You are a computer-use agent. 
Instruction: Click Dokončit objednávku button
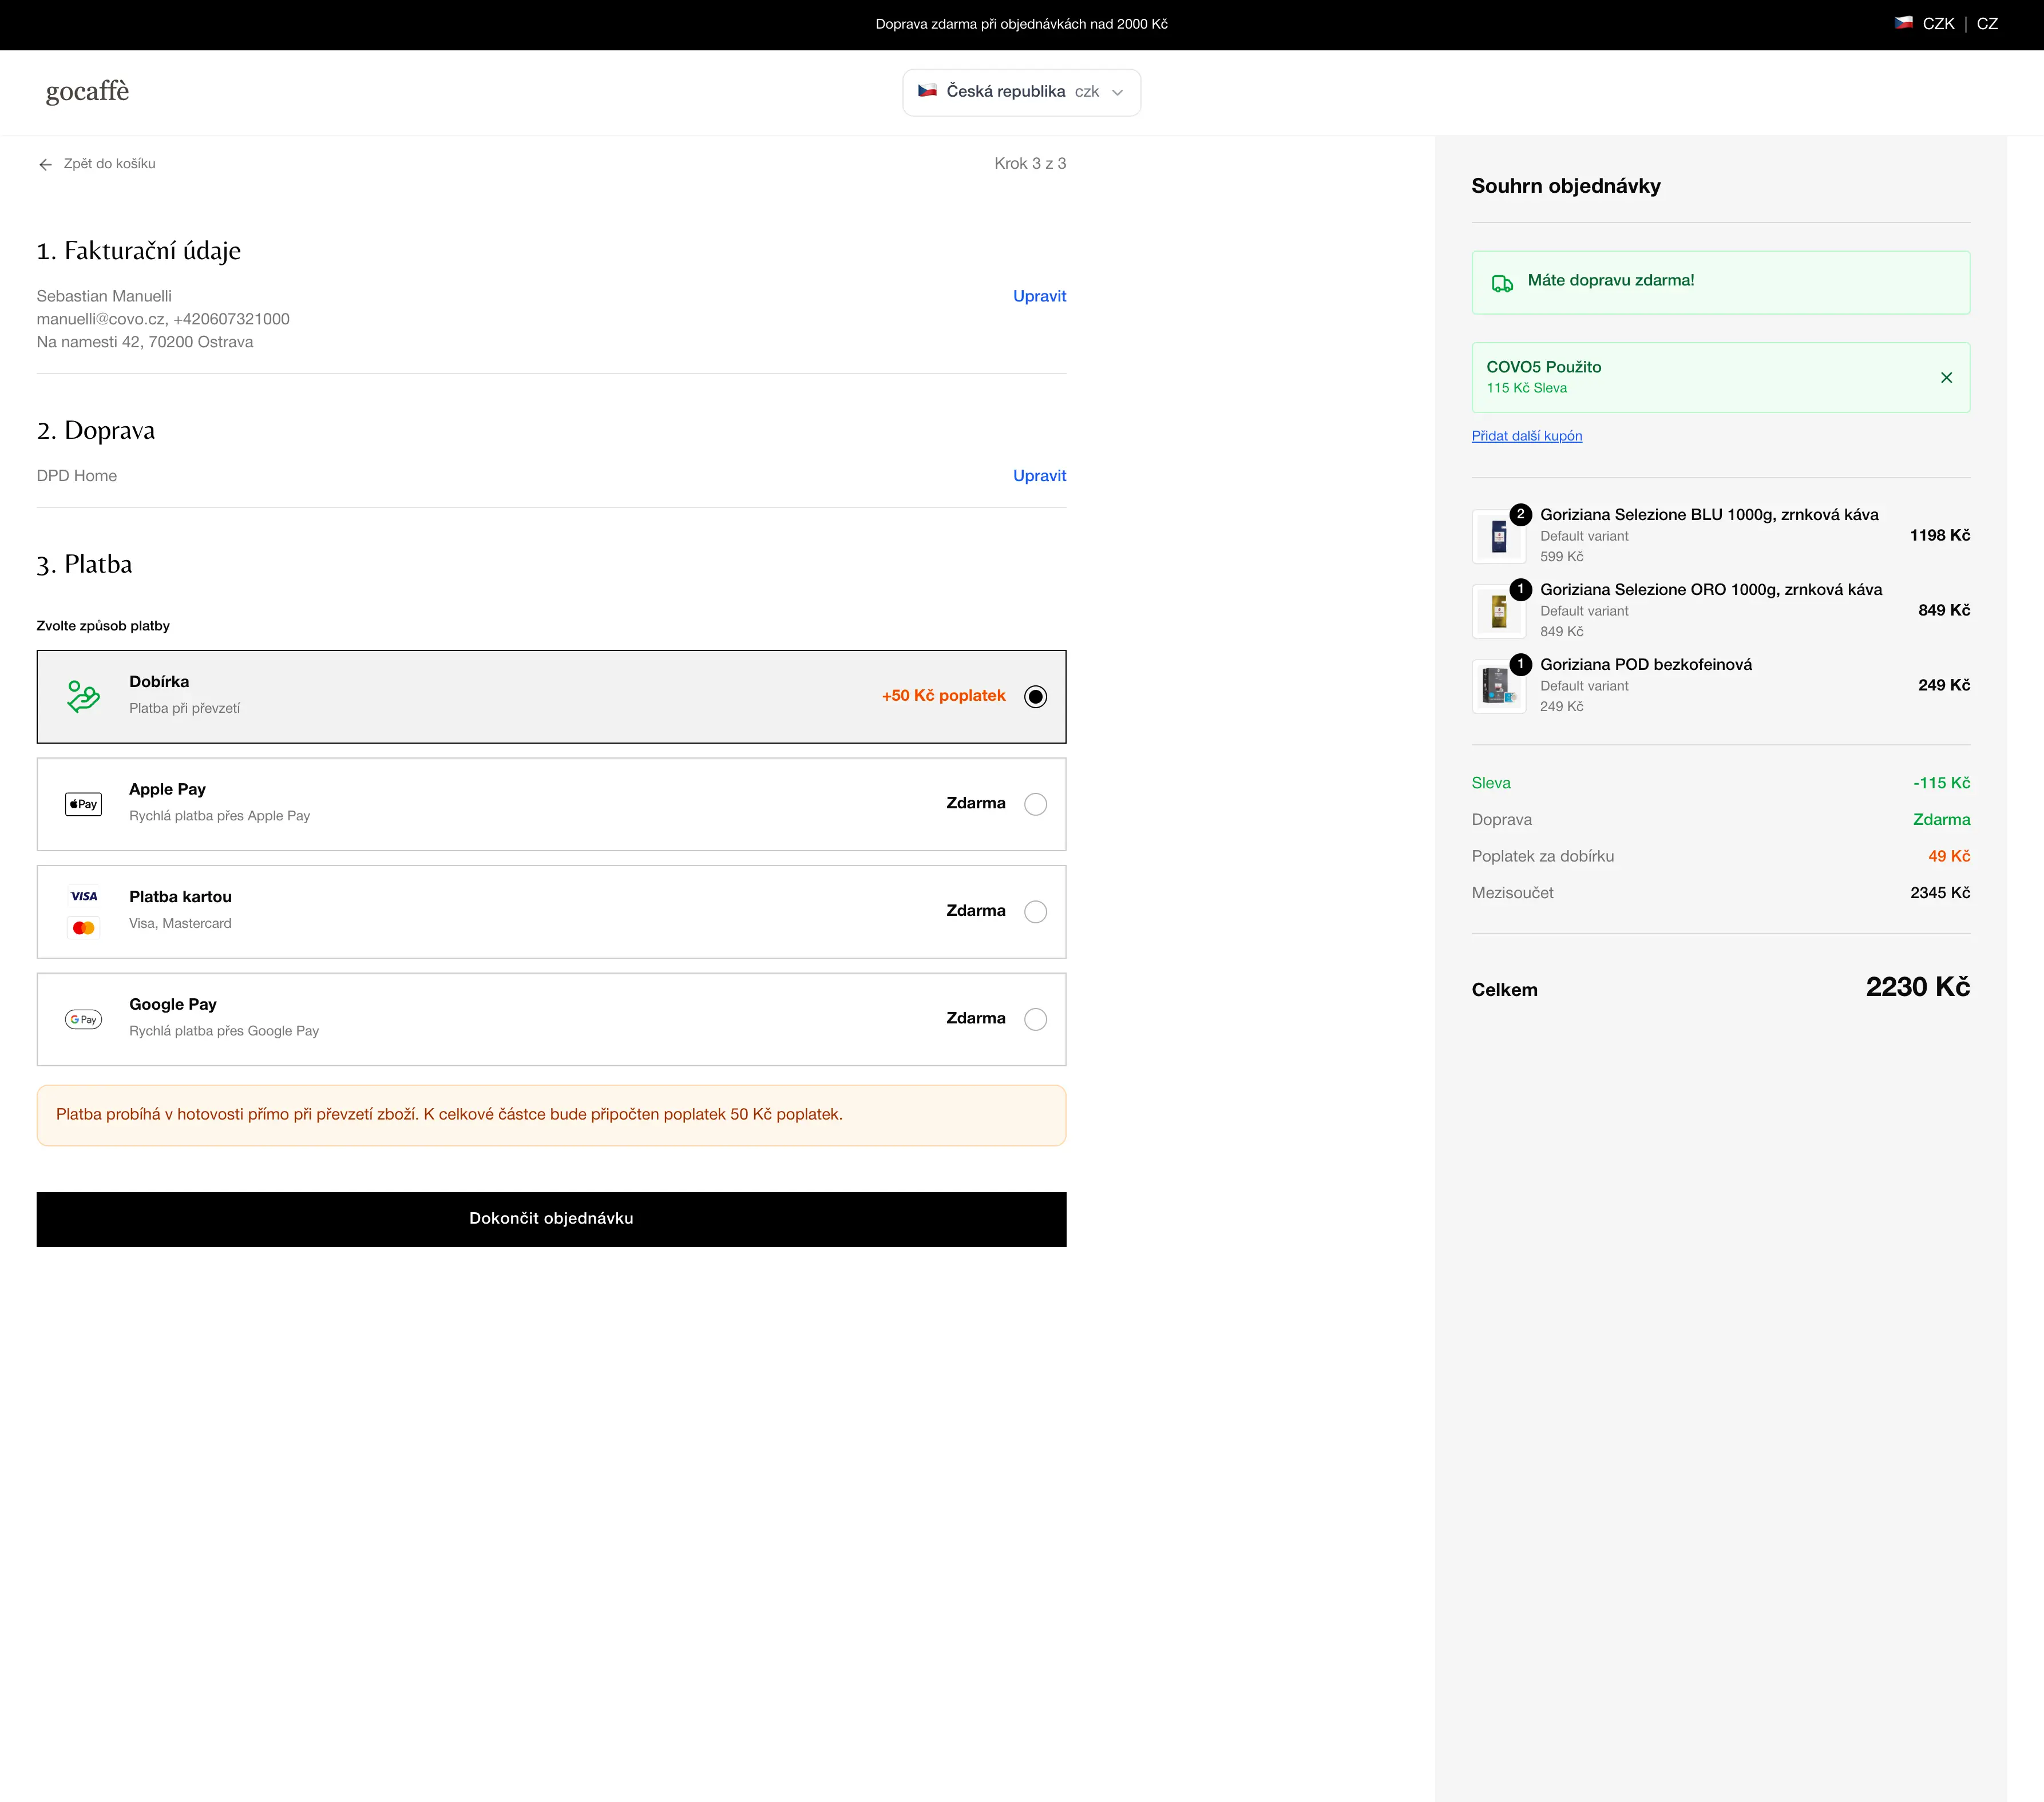[551, 1218]
